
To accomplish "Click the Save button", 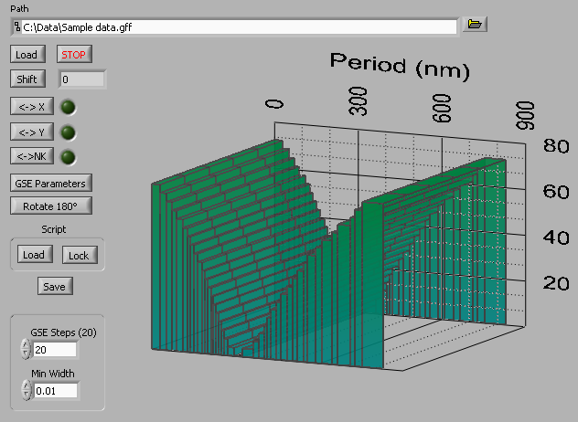I will point(55,287).
